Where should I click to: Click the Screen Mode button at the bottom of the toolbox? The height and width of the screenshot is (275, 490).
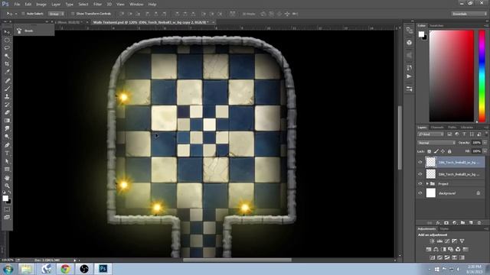[x=7, y=217]
